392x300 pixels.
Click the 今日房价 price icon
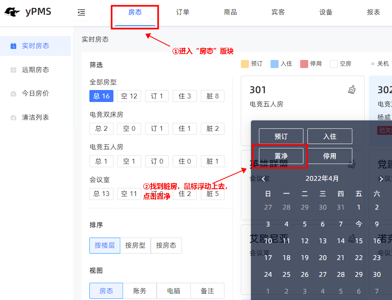(x=13, y=94)
